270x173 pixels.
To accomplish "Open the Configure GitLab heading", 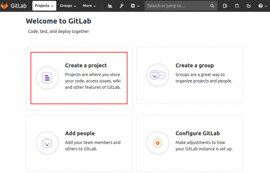I will click(x=198, y=133).
